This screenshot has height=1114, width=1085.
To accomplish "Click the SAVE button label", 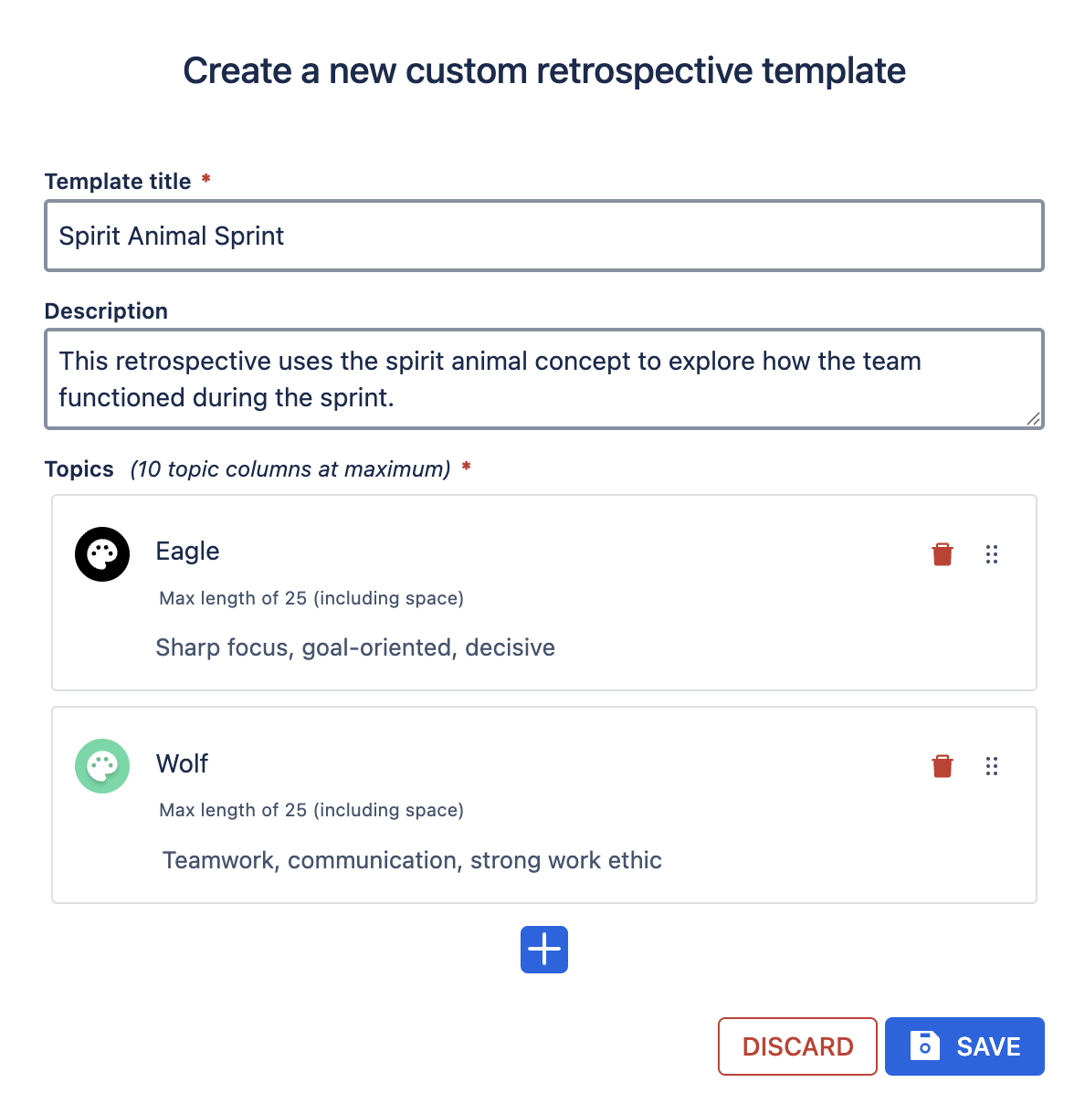I will pos(988,1046).
